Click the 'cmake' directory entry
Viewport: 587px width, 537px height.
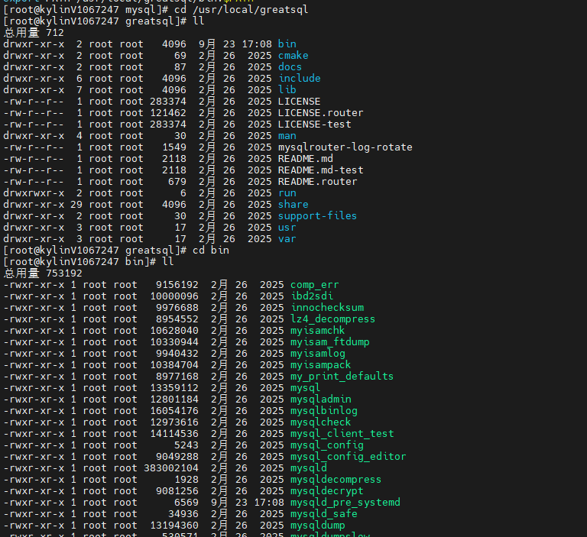(293, 56)
